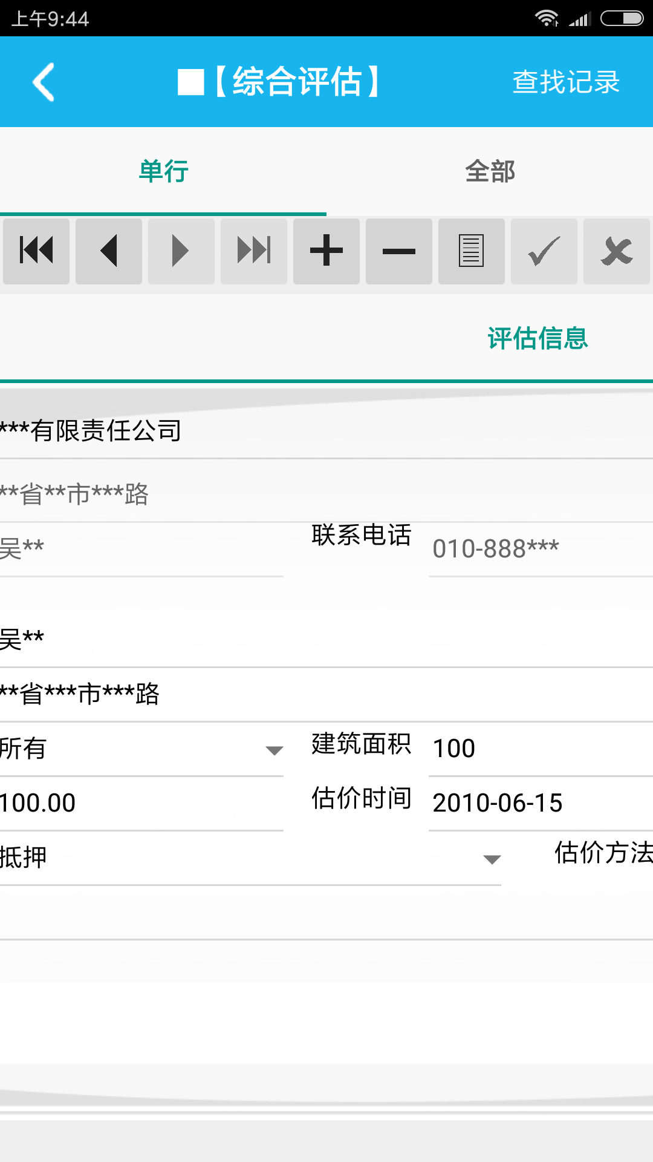
Task: Jump to the first record
Action: (36, 251)
